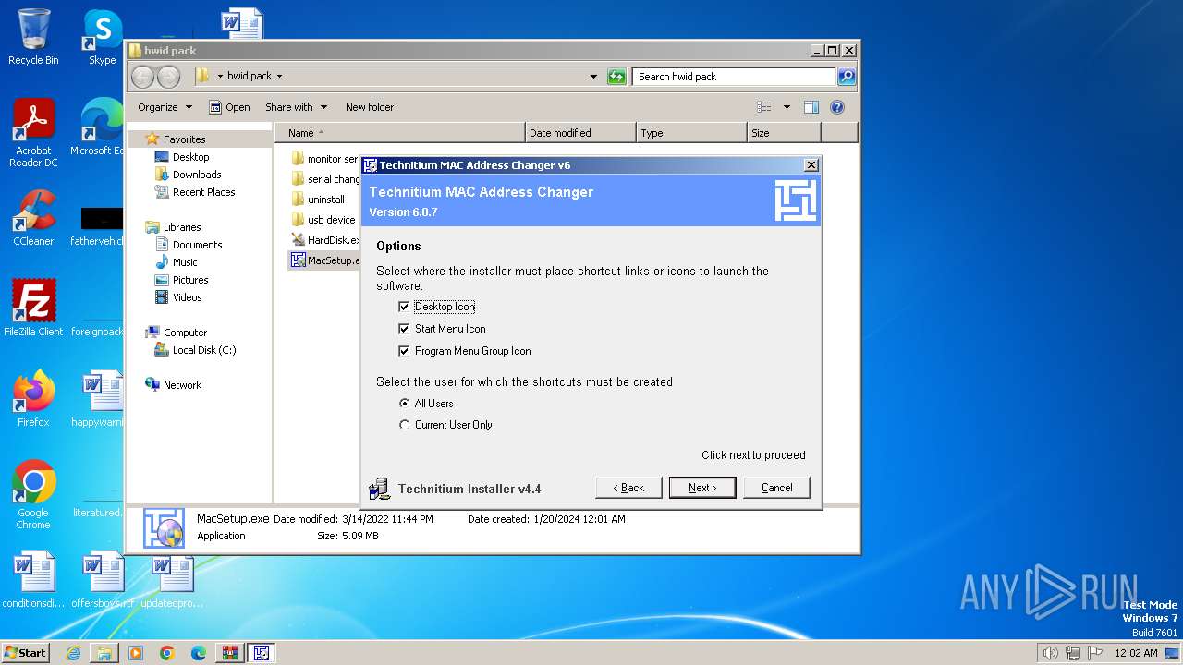Click the Technitium installer taskbar button

coord(262,653)
